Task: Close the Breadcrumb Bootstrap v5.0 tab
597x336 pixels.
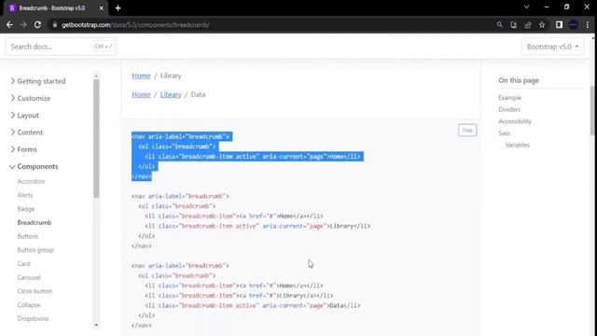Action: 102,8
